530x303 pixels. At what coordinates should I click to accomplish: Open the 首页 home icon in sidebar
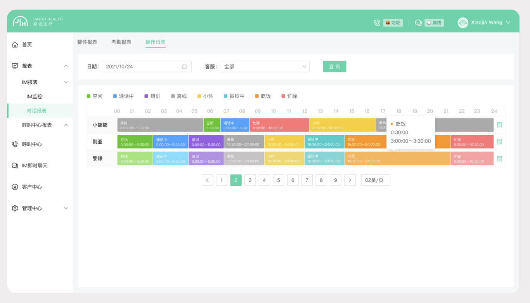pos(15,45)
